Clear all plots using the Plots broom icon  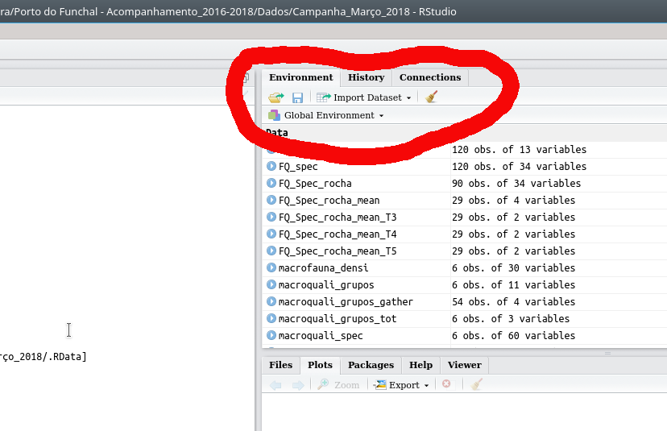[x=476, y=384]
